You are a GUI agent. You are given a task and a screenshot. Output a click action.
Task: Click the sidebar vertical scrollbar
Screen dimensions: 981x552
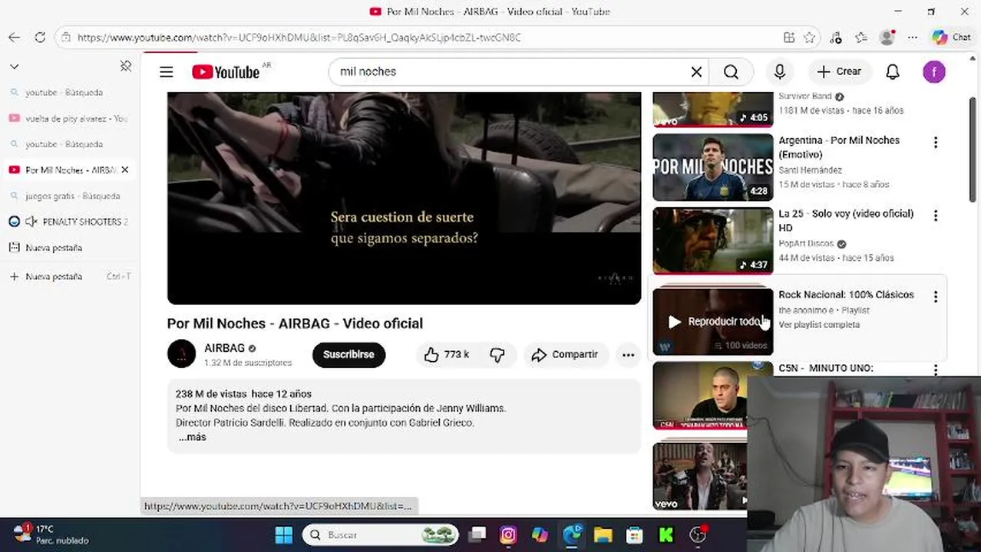pyautogui.click(x=972, y=149)
